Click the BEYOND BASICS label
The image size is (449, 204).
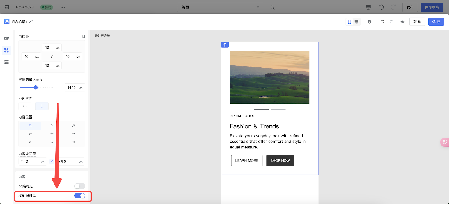click(242, 116)
